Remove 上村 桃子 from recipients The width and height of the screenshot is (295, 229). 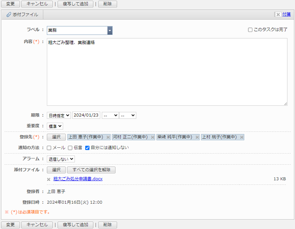click(x=241, y=137)
